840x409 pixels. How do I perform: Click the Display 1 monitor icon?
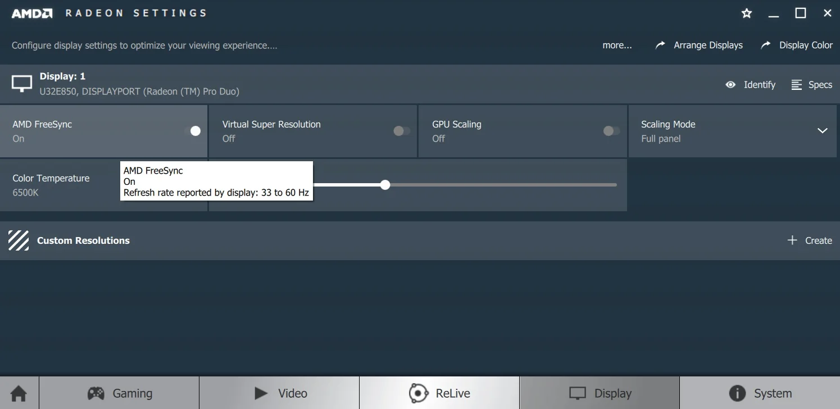click(x=22, y=84)
